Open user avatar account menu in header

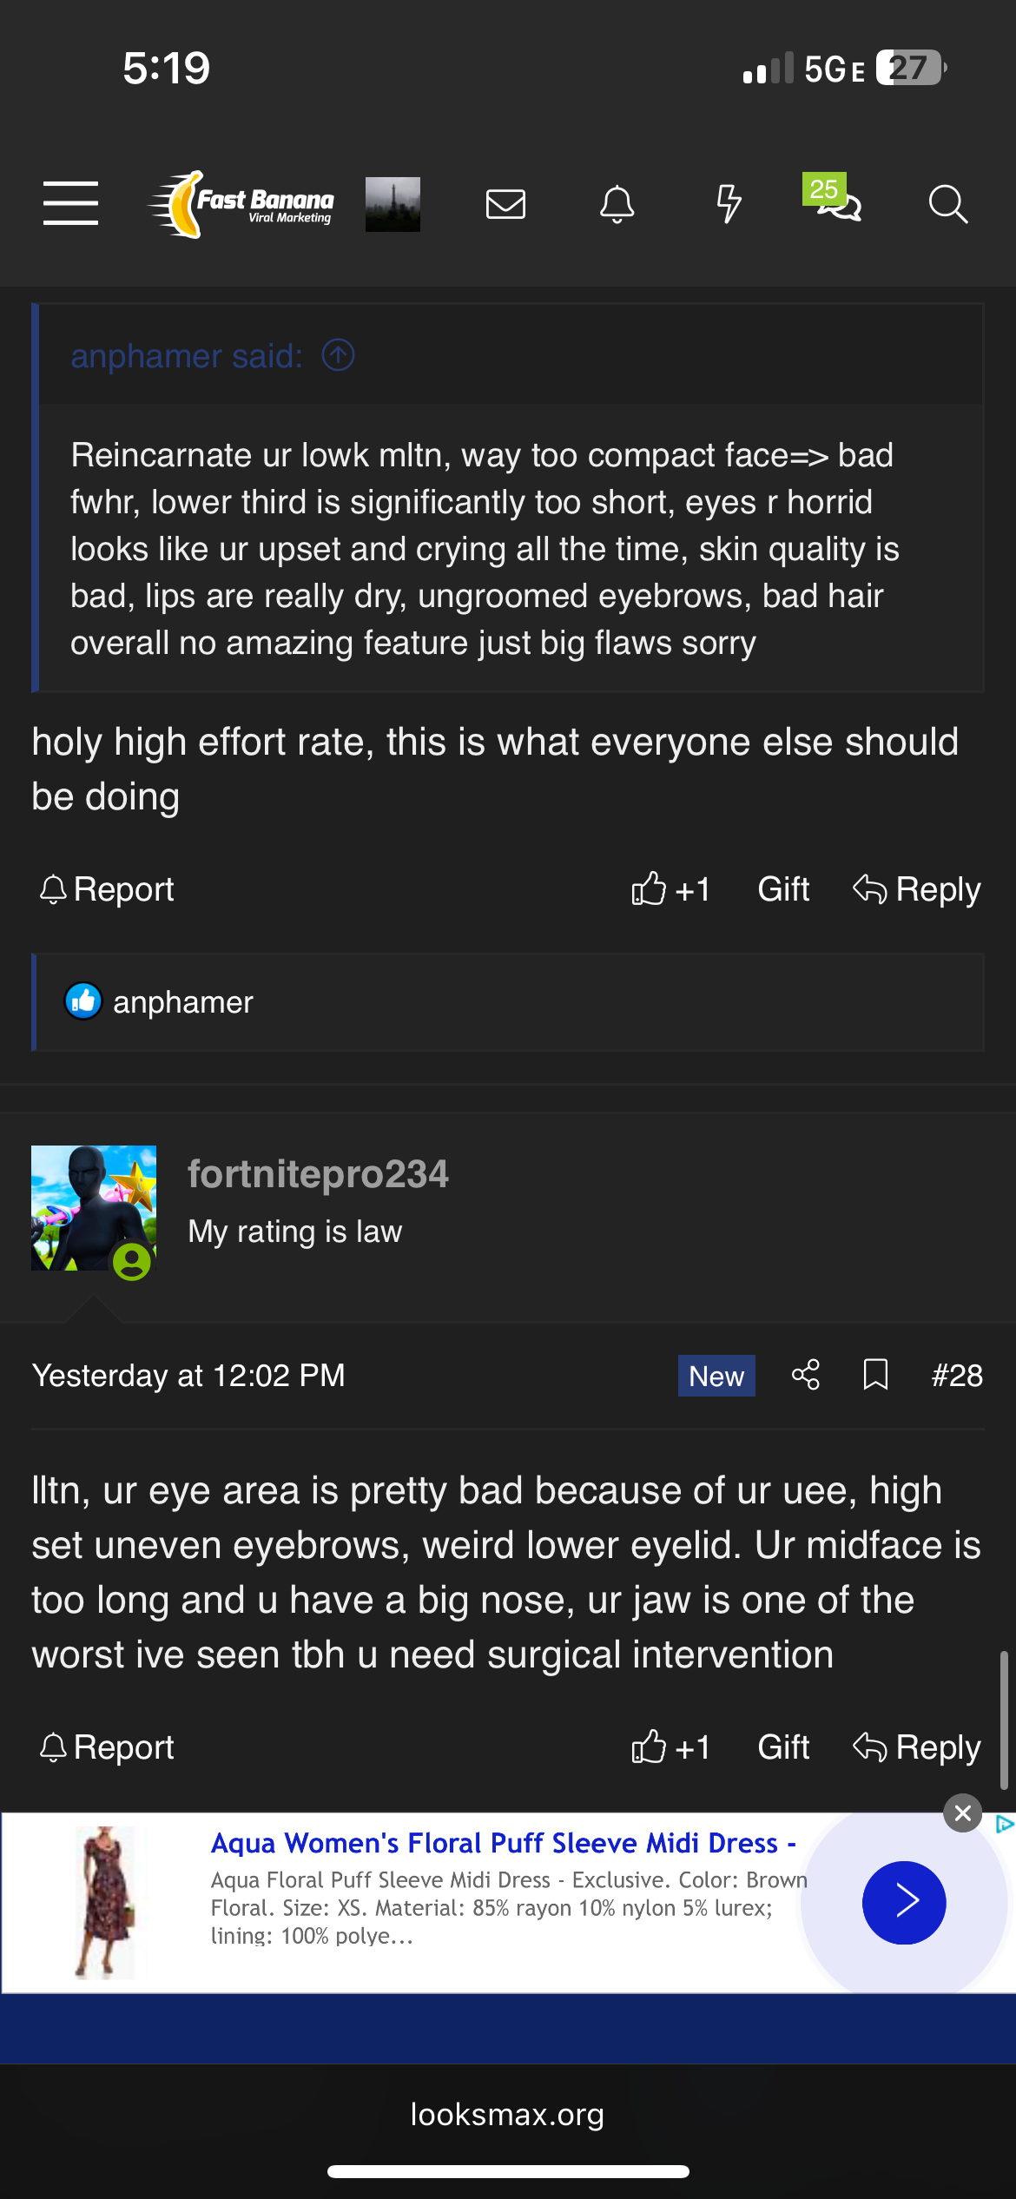(393, 204)
